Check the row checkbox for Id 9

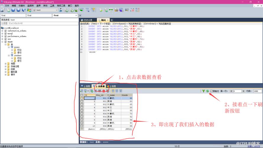(x=82, y=123)
